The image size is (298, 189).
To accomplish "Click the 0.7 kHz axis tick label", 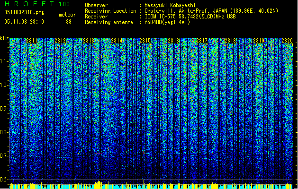I will pos(4,156).
